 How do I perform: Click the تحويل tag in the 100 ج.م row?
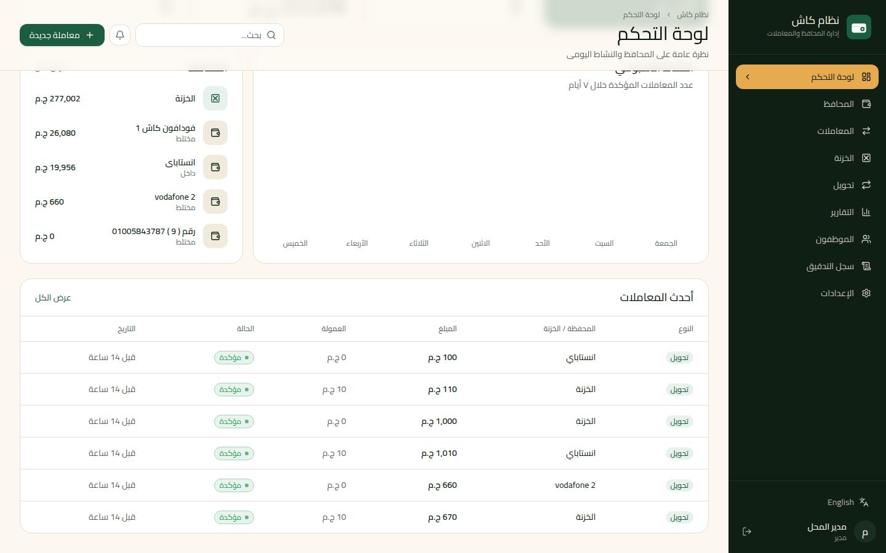pos(679,358)
